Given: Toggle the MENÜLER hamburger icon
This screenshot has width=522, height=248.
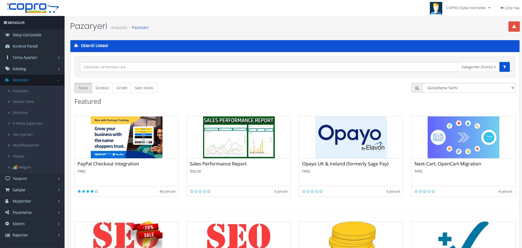Looking at the screenshot, I should tap(5, 23).
